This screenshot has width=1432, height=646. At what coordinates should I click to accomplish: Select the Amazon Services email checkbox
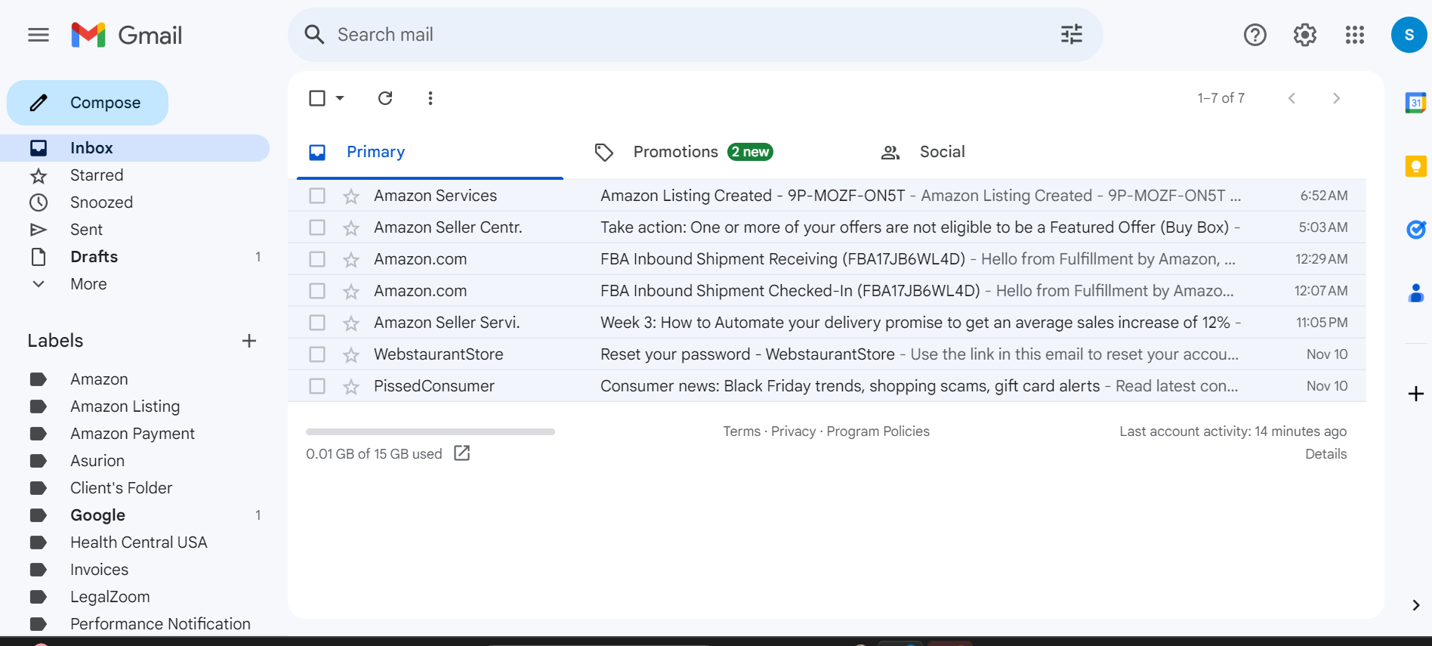317,196
